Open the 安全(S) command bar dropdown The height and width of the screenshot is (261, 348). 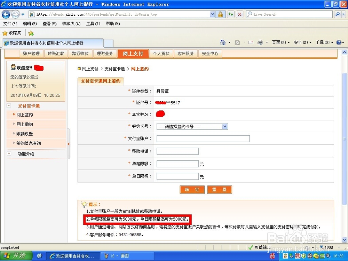(302, 42)
